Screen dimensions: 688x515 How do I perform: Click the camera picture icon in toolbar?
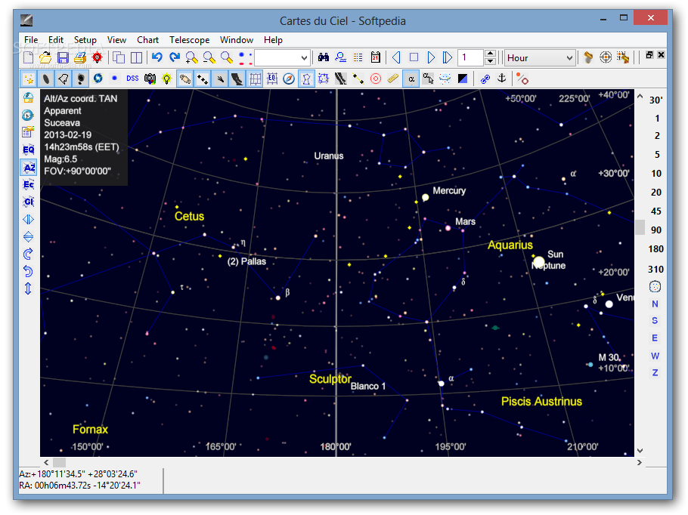click(150, 79)
